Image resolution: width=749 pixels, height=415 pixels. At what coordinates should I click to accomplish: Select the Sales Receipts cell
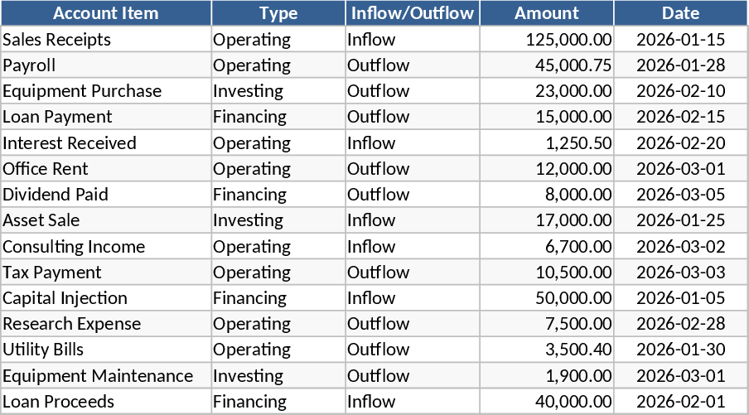(57, 40)
